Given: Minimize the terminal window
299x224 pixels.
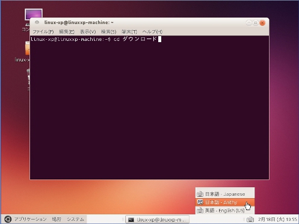Looking at the screenshot, I should tap(249, 23).
